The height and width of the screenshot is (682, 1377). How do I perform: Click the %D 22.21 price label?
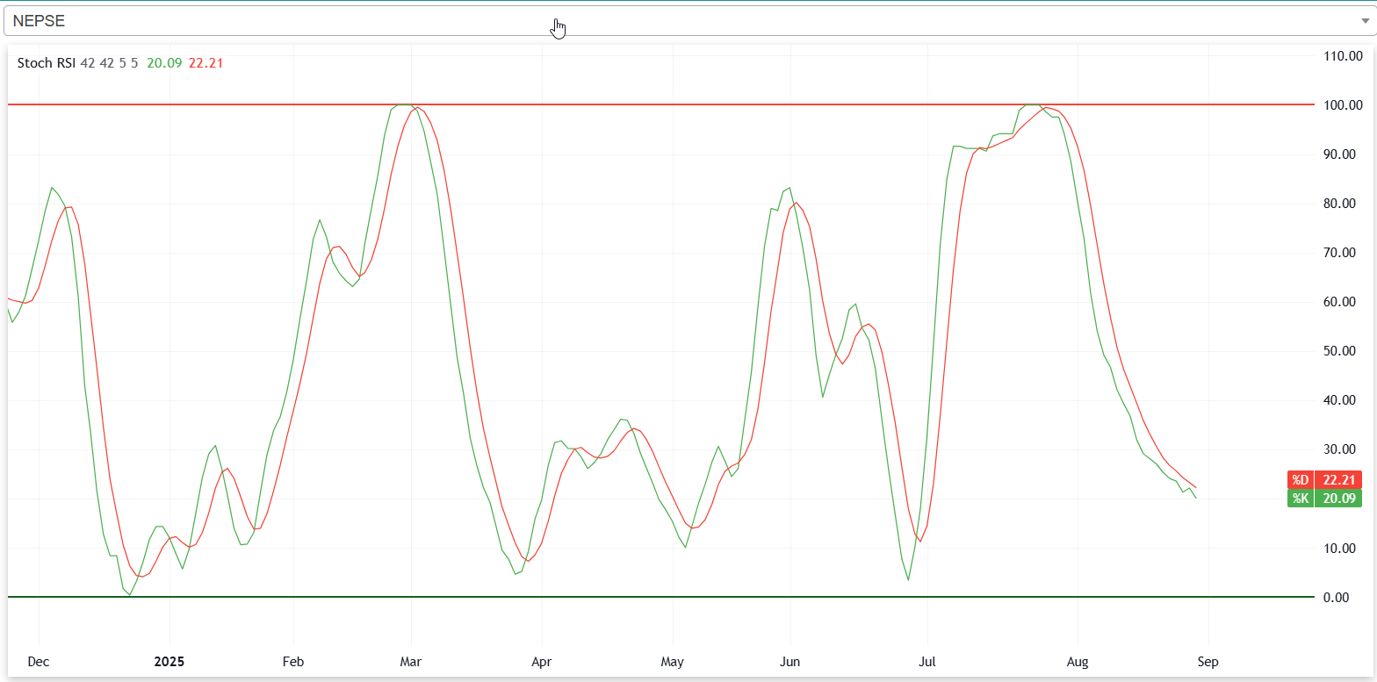1325,480
